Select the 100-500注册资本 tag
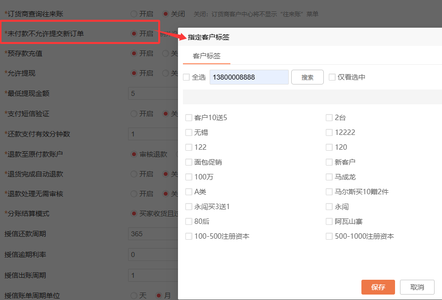 (x=188, y=236)
